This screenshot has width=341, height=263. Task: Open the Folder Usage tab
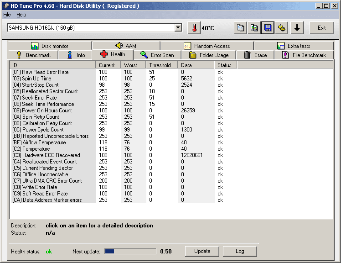tap(209, 55)
